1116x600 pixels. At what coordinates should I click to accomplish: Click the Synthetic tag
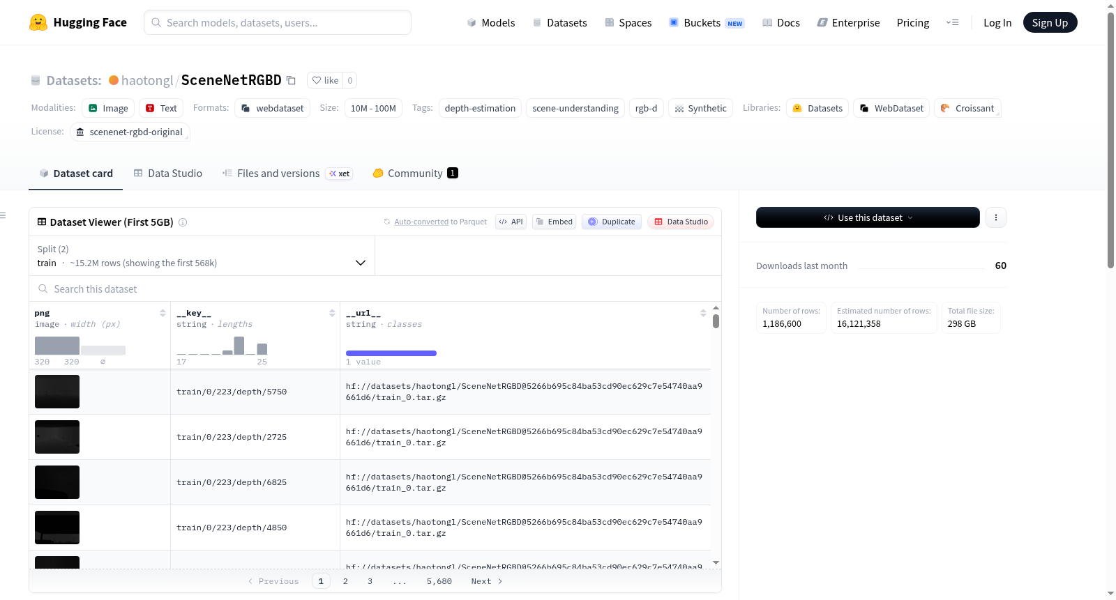pyautogui.click(x=700, y=108)
